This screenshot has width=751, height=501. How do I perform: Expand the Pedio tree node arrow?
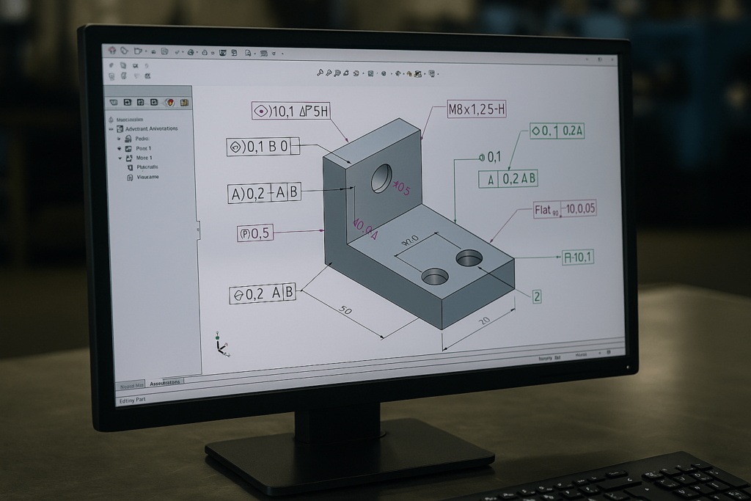coord(119,139)
